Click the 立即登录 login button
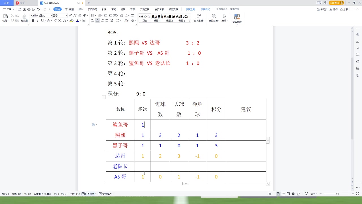 tap(336, 3)
